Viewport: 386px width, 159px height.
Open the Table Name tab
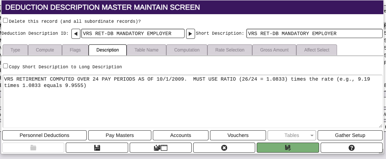click(x=146, y=50)
